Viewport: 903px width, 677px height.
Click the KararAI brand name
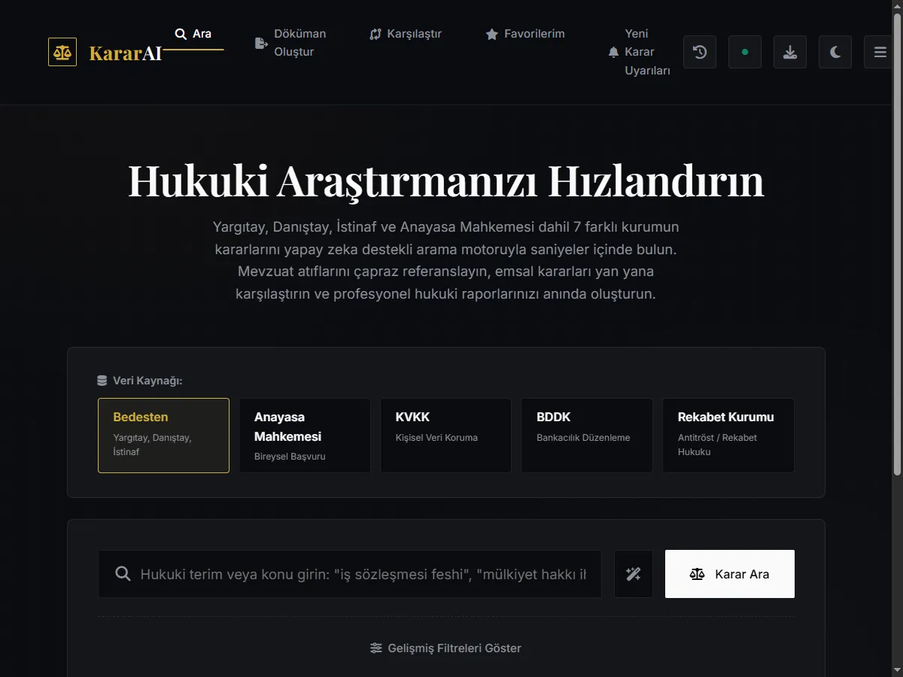126,53
